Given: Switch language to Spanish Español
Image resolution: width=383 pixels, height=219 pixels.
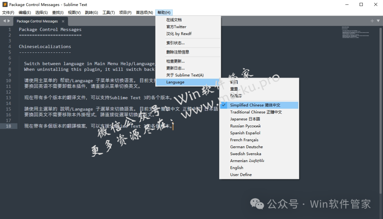Looking at the screenshot, I should click(x=259, y=133).
